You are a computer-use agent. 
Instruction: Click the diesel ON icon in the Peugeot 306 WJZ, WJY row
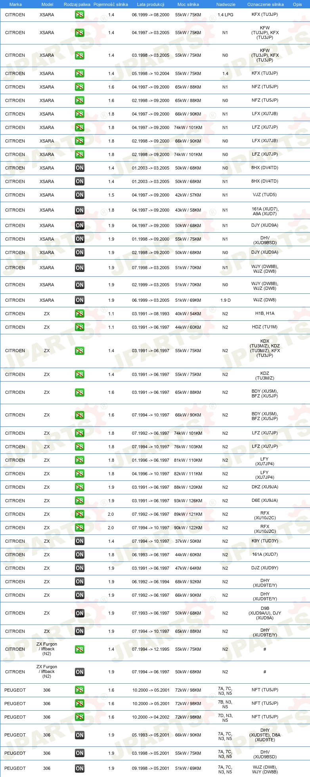pyautogui.click(x=80, y=769)
